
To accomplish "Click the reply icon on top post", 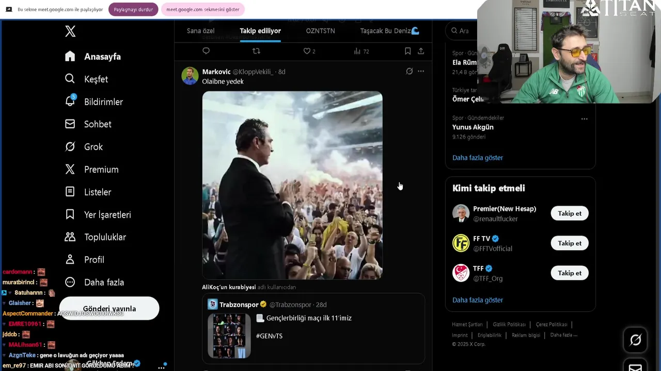I will [x=206, y=51].
